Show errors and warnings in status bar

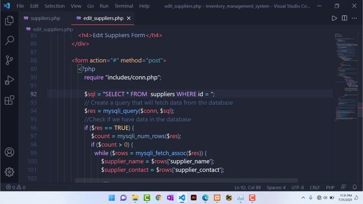click(x=16, y=187)
